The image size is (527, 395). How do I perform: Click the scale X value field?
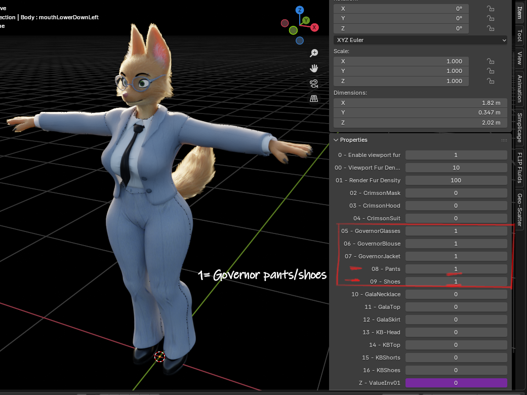401,61
